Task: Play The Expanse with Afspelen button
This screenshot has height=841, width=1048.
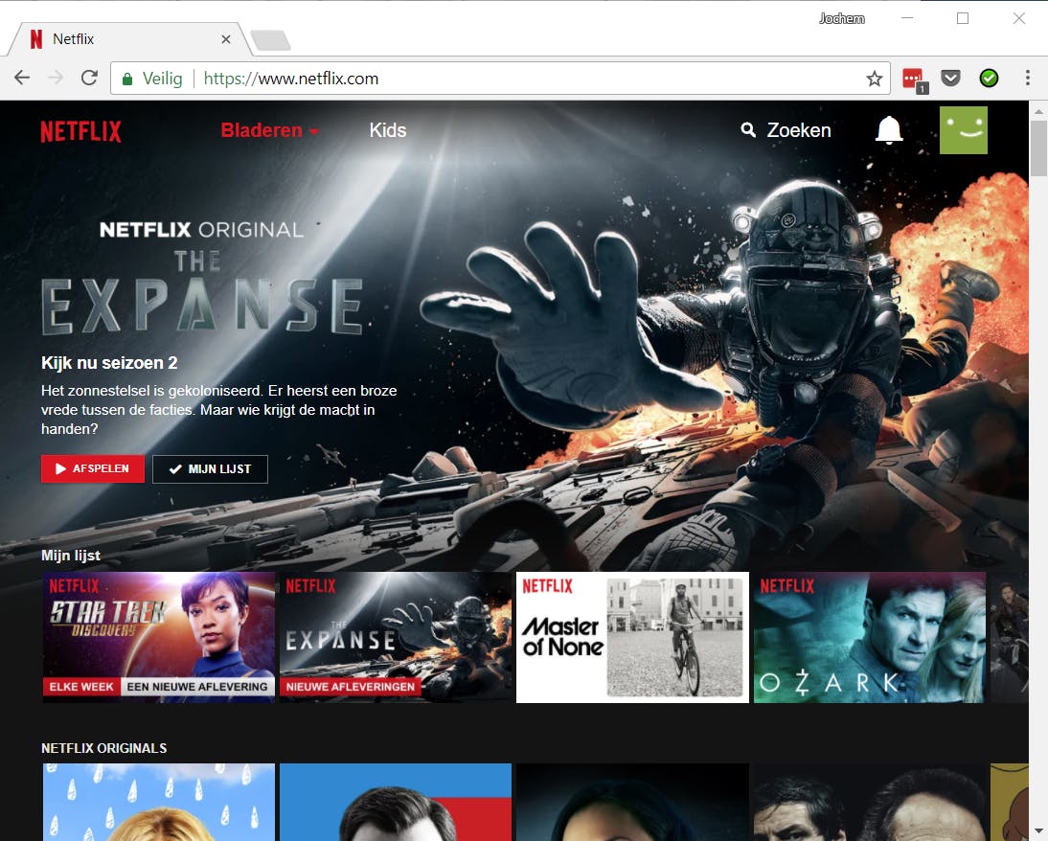Action: (x=93, y=468)
